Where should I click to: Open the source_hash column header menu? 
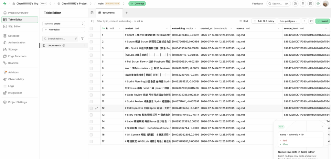click(x=326, y=28)
